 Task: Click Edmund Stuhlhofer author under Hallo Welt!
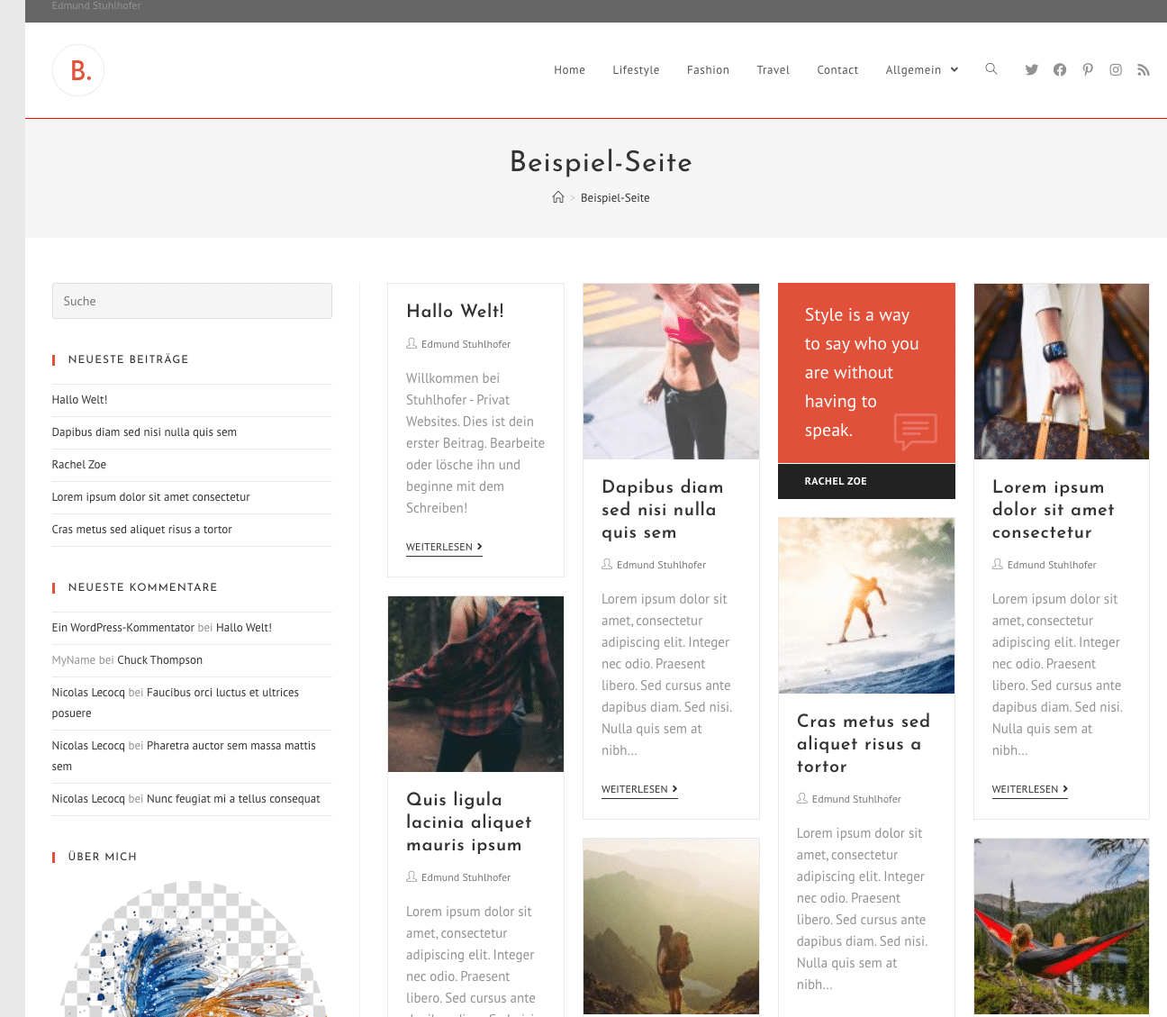pos(466,344)
